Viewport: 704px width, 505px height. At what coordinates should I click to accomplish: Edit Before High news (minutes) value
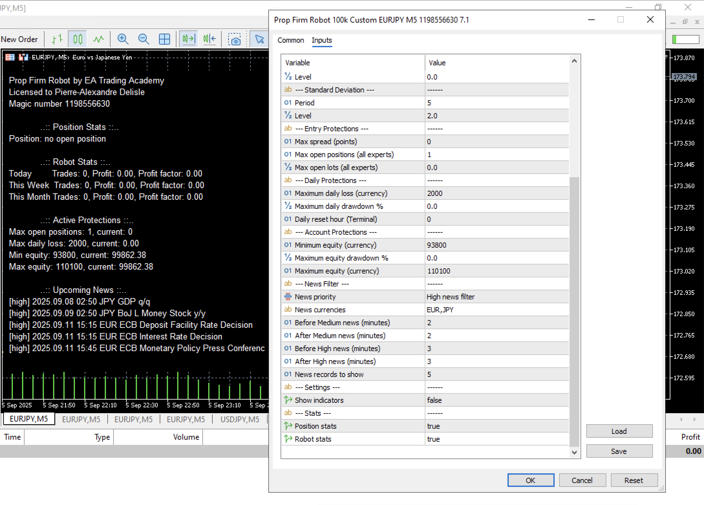pos(497,349)
